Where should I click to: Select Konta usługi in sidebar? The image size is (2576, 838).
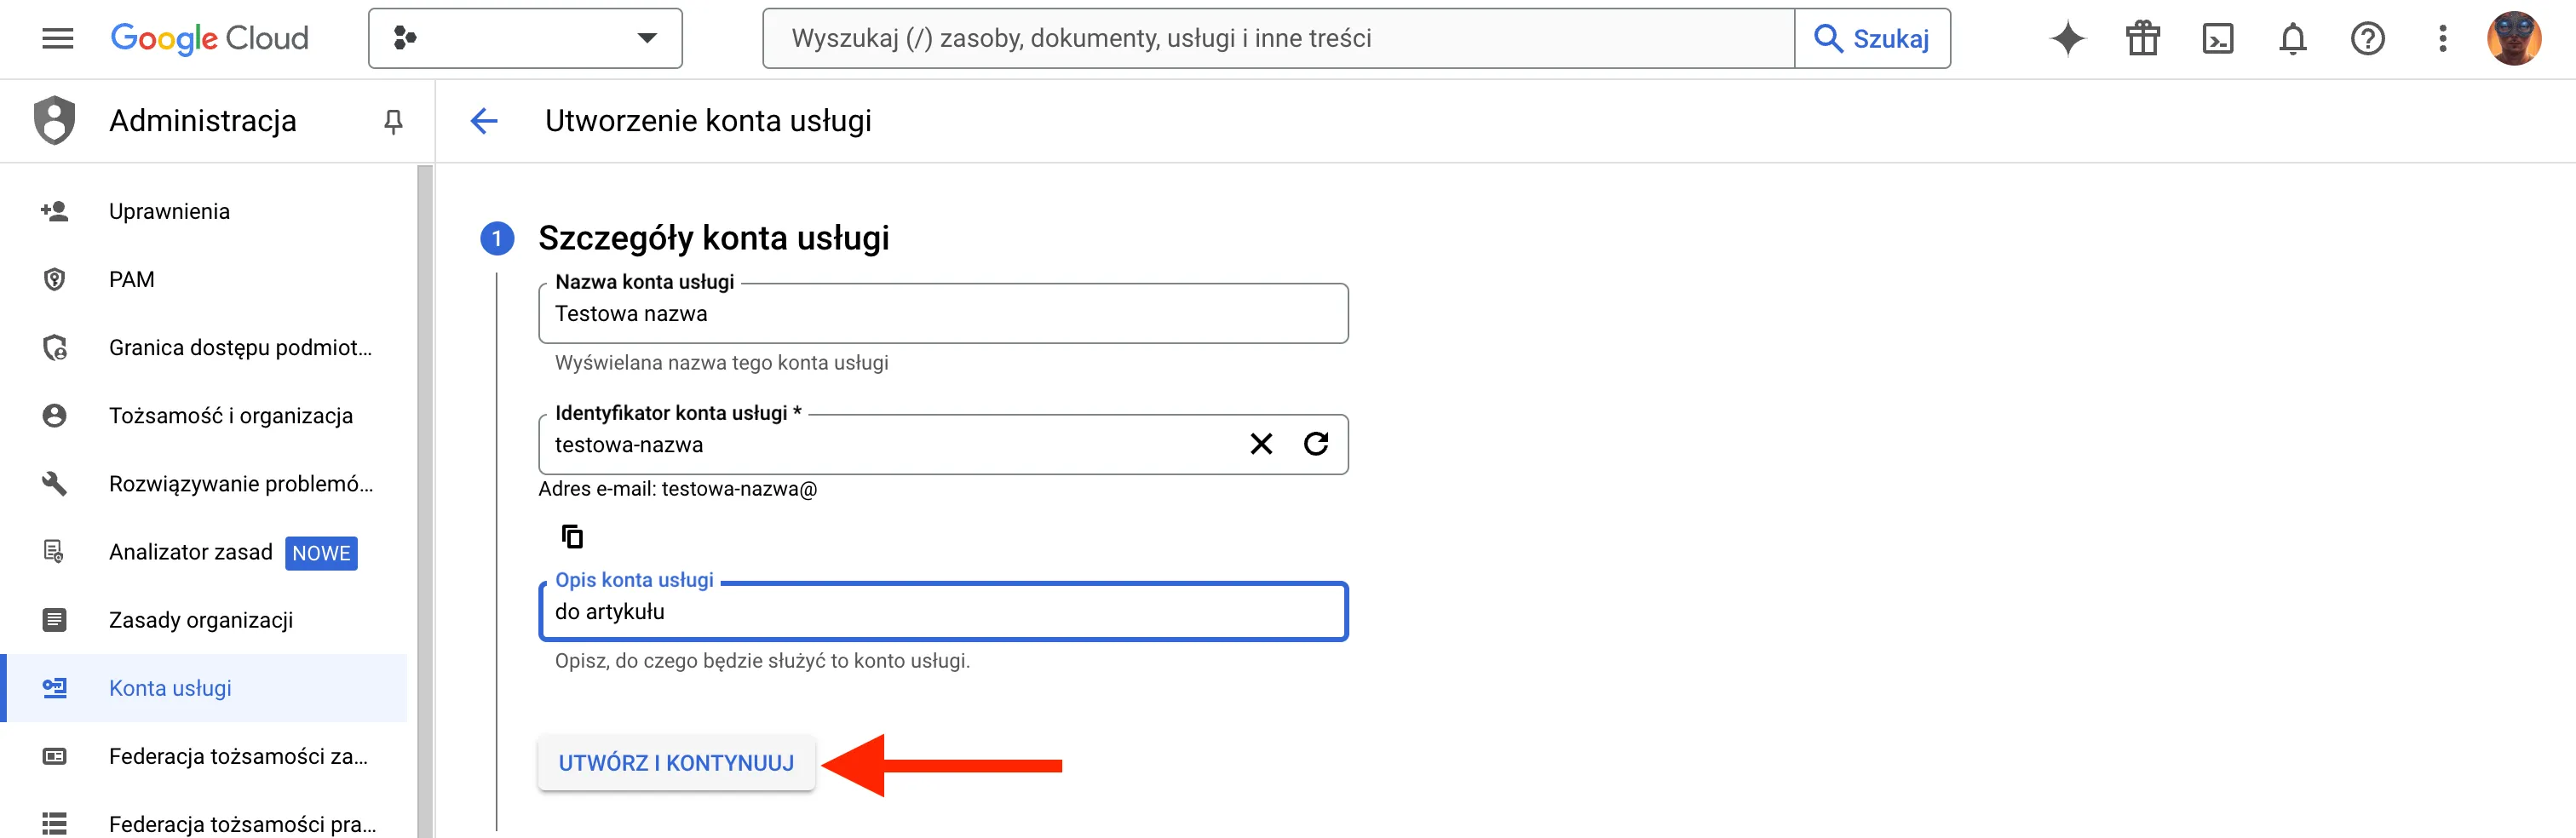pos(204,688)
